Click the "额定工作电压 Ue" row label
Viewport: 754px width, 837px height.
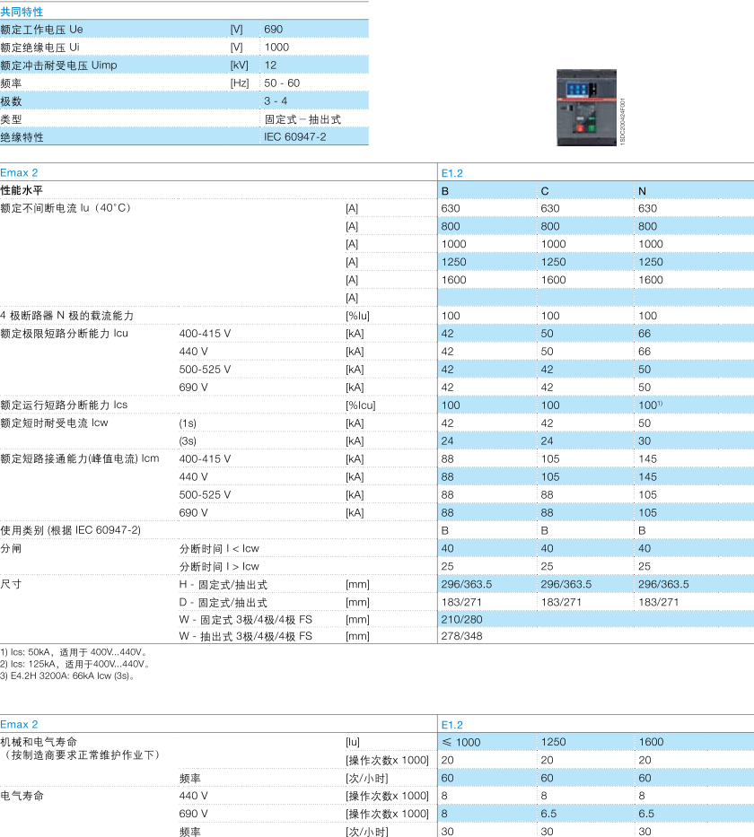(x=41, y=30)
